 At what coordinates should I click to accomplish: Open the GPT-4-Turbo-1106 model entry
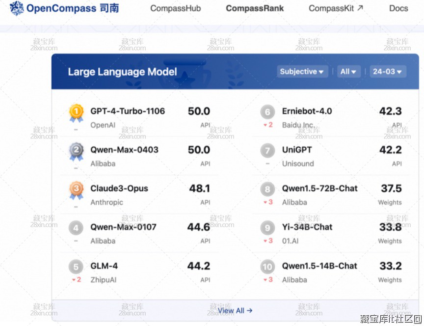click(x=128, y=111)
